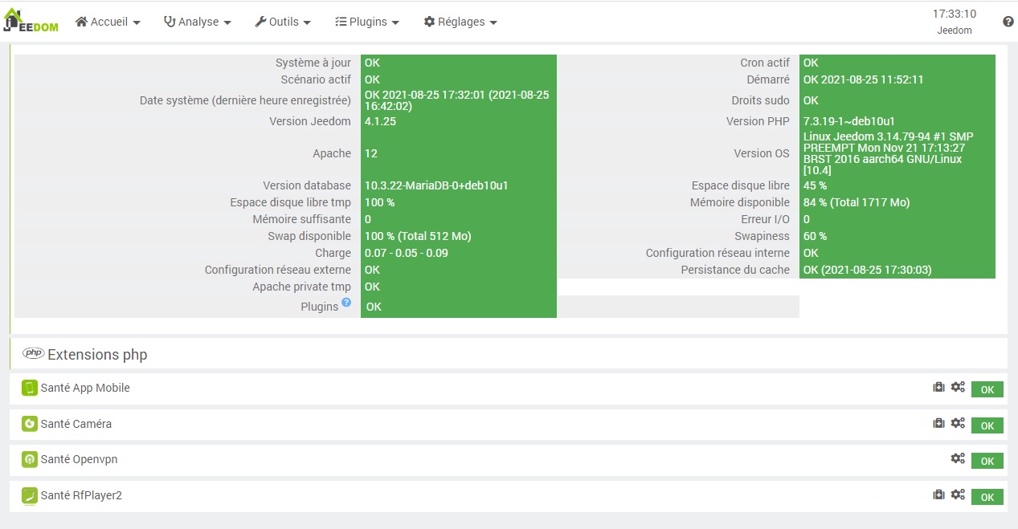This screenshot has width=1018, height=529.
Task: Select the Cron actif label
Action: tap(765, 63)
